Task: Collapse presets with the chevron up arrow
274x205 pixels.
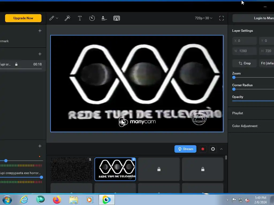Action: [x=221, y=149]
